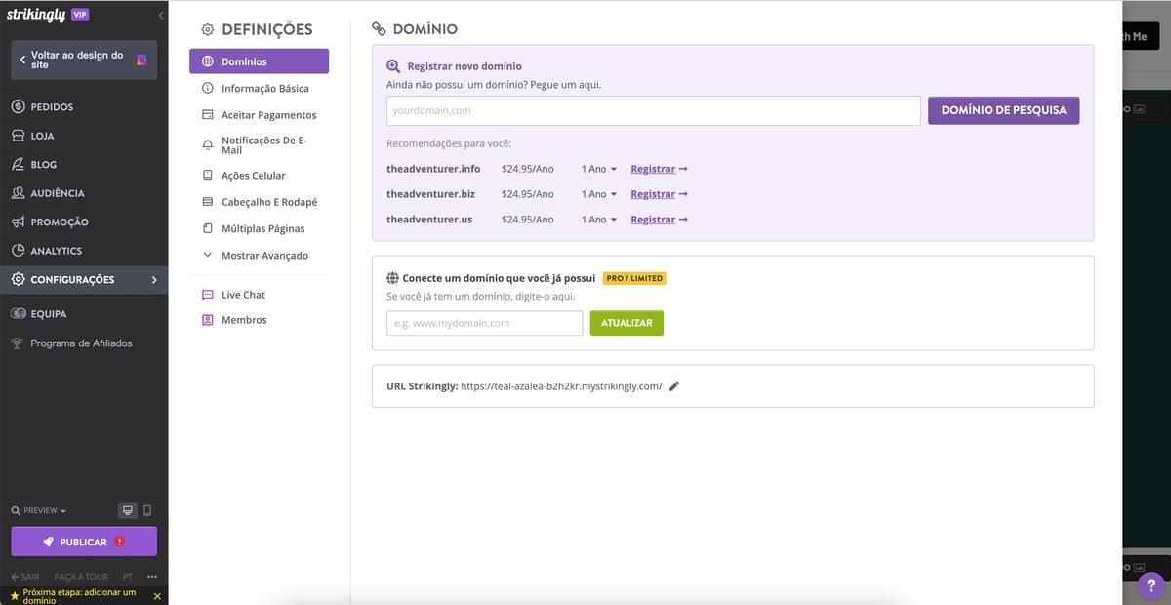Click the yourdomain.com search field
This screenshot has width=1171, height=605.
pos(654,110)
